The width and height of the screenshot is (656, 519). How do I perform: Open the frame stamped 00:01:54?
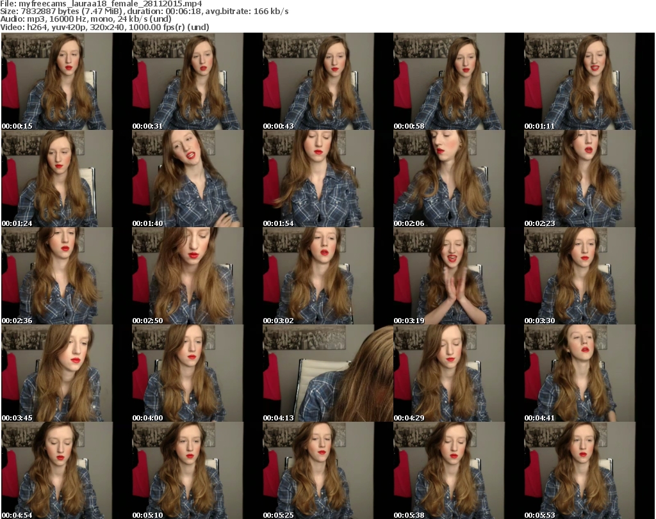pos(327,179)
